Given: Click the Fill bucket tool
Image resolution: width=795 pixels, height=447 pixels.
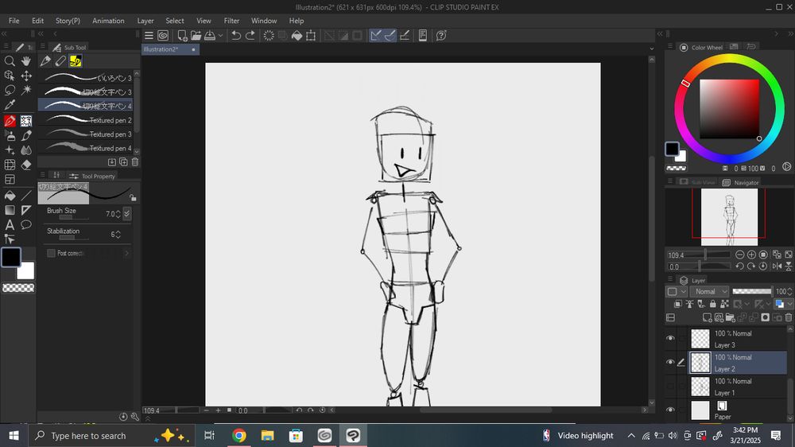Looking at the screenshot, I should [x=10, y=195].
